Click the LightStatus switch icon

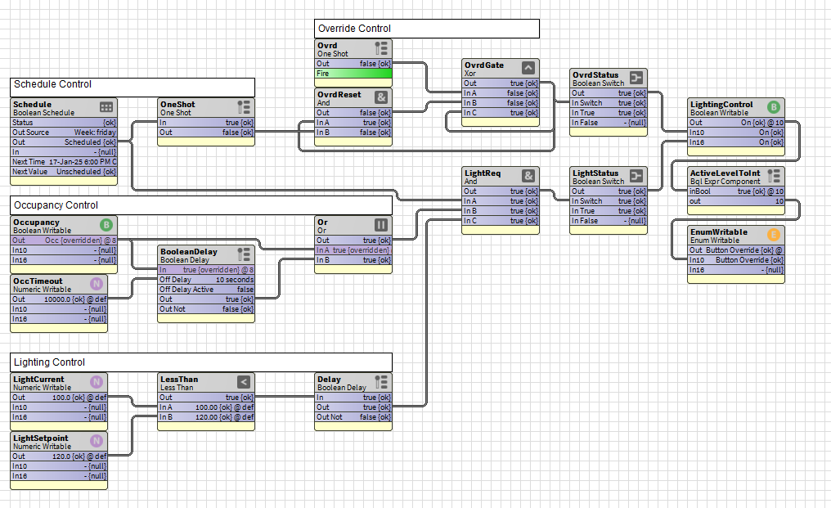(x=636, y=176)
